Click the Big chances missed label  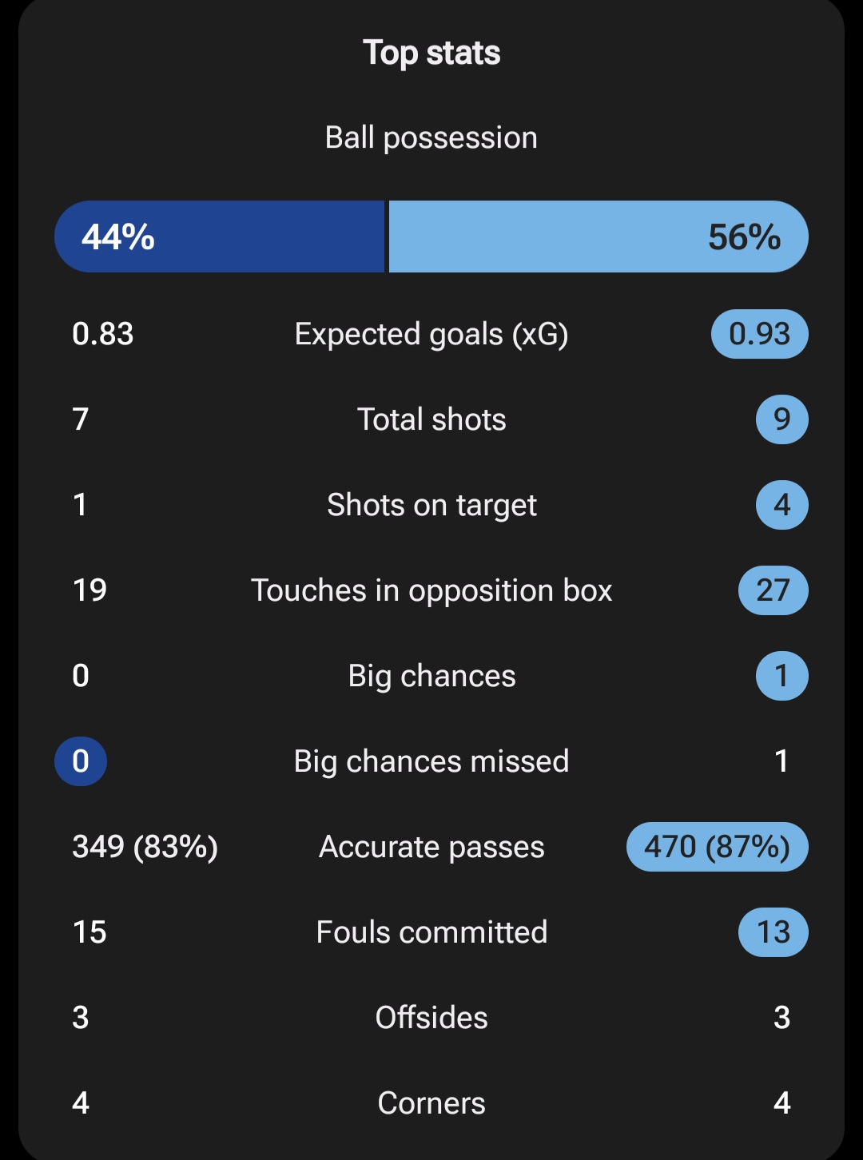coord(431,761)
